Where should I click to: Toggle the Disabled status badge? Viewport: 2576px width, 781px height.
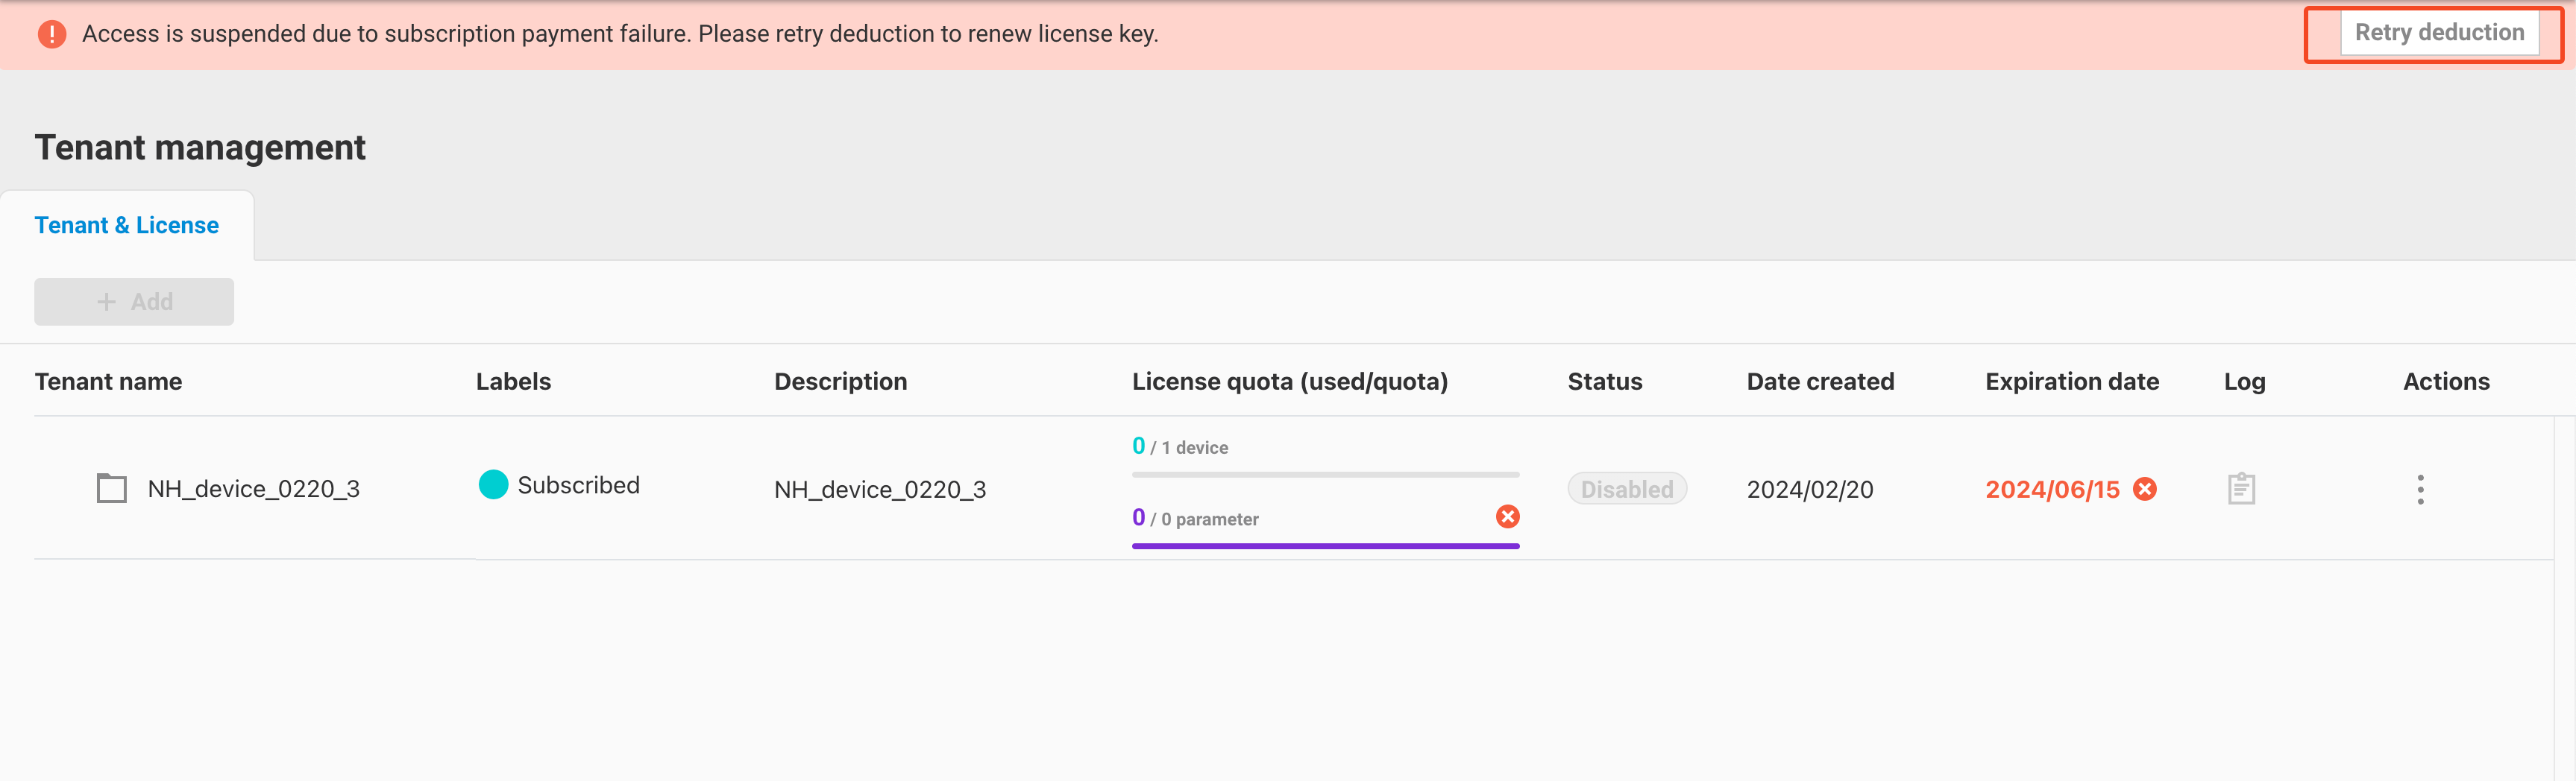click(1626, 488)
